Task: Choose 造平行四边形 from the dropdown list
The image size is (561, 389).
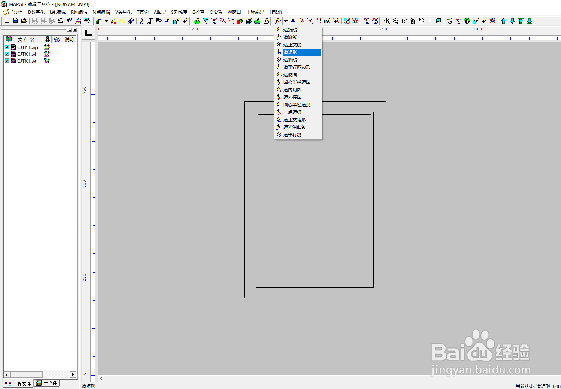Action: pyautogui.click(x=298, y=67)
